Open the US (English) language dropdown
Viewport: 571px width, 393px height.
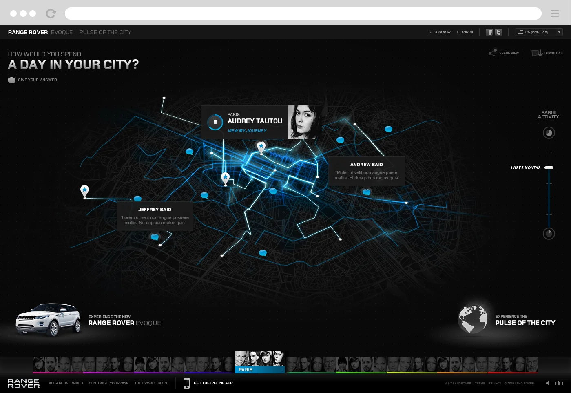[x=538, y=32]
